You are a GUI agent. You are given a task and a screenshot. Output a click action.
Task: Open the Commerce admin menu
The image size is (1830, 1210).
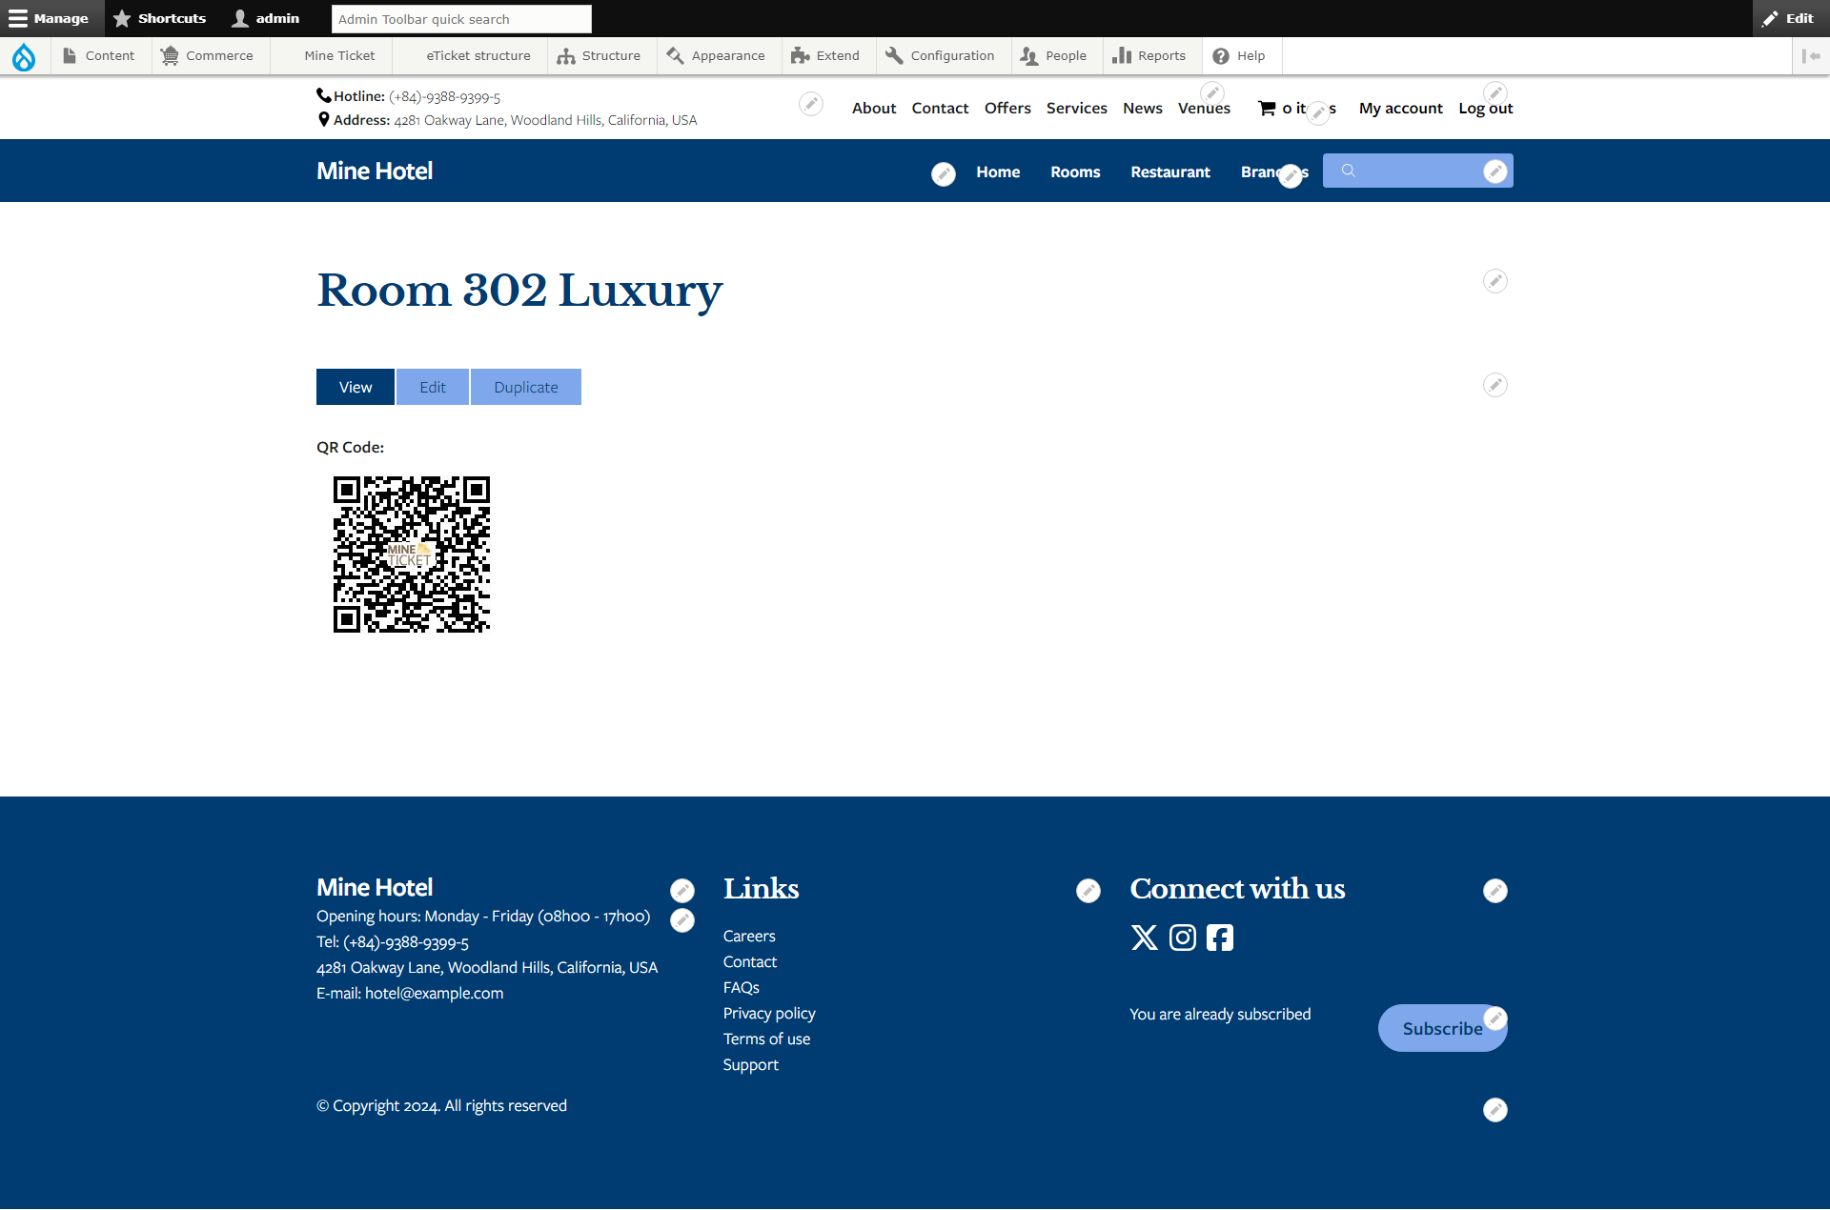pyautogui.click(x=209, y=56)
